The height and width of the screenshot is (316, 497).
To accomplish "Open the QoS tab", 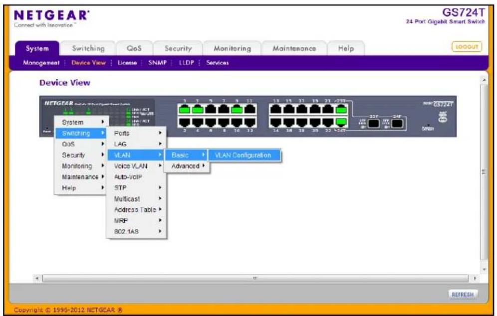I will 134,48.
